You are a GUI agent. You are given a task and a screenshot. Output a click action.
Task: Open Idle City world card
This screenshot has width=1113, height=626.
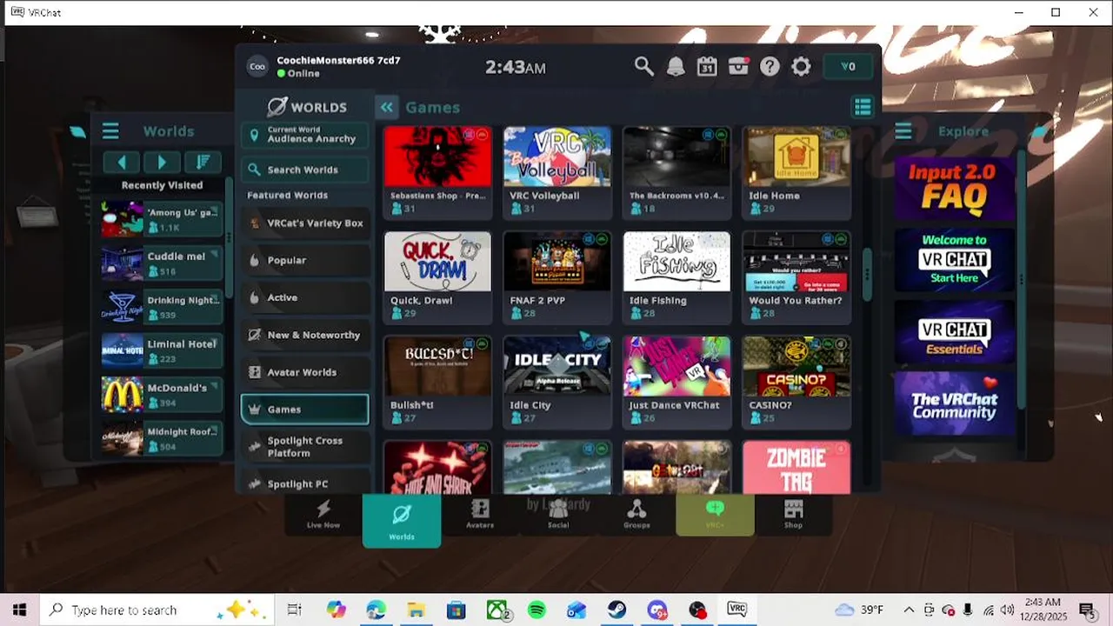pos(557,382)
